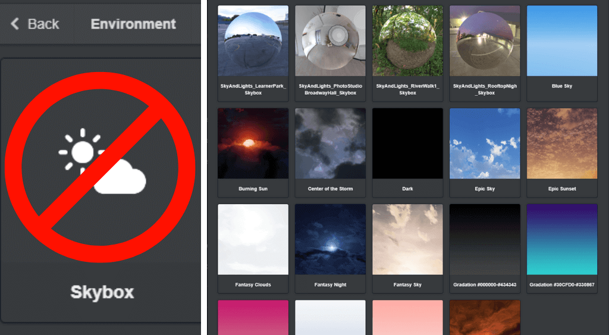Screen dimensions: 609x335
Task: Select SkyAndLights_PhotoStudioBroadwayHall_Skybox preview
Action: [x=330, y=41]
